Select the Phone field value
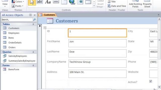The width and height of the screenshot is (161, 90). tap(153, 64)
